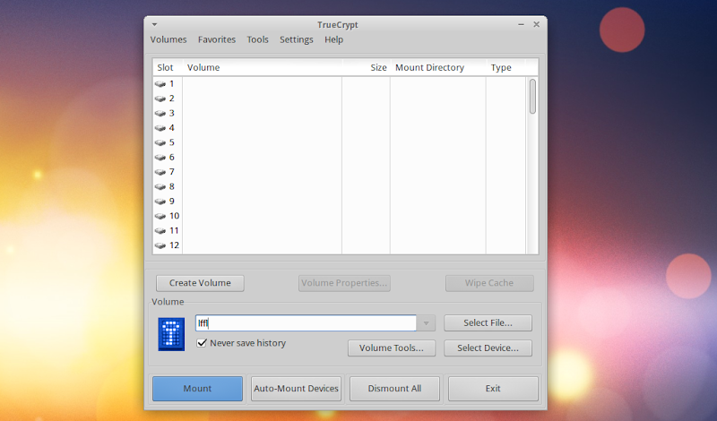The image size is (717, 421).
Task: Open the Tools menu
Action: click(257, 39)
